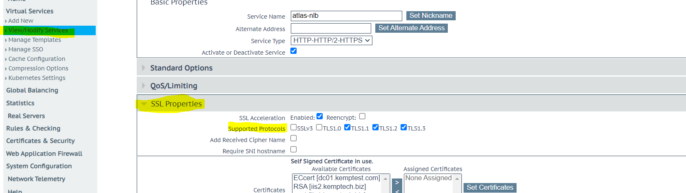
Task: Open the Service Type dropdown
Action: point(331,41)
